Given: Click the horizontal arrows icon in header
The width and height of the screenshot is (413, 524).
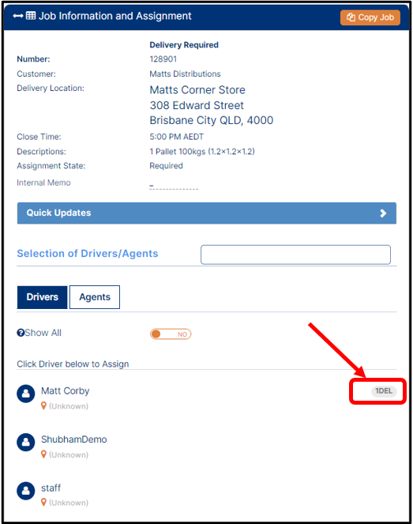Looking at the screenshot, I should pyautogui.click(x=17, y=16).
